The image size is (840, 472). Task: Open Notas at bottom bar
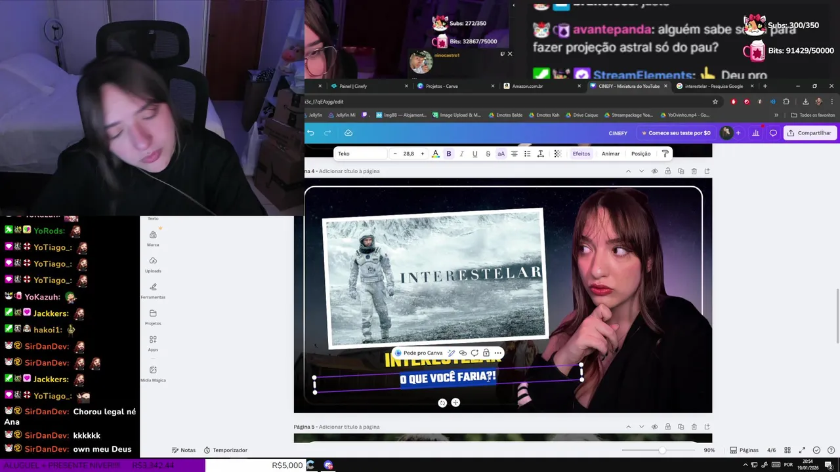tap(184, 450)
